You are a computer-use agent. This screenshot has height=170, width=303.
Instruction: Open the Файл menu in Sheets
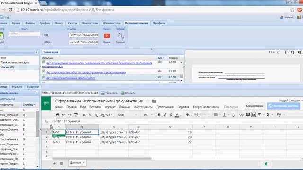59,107
